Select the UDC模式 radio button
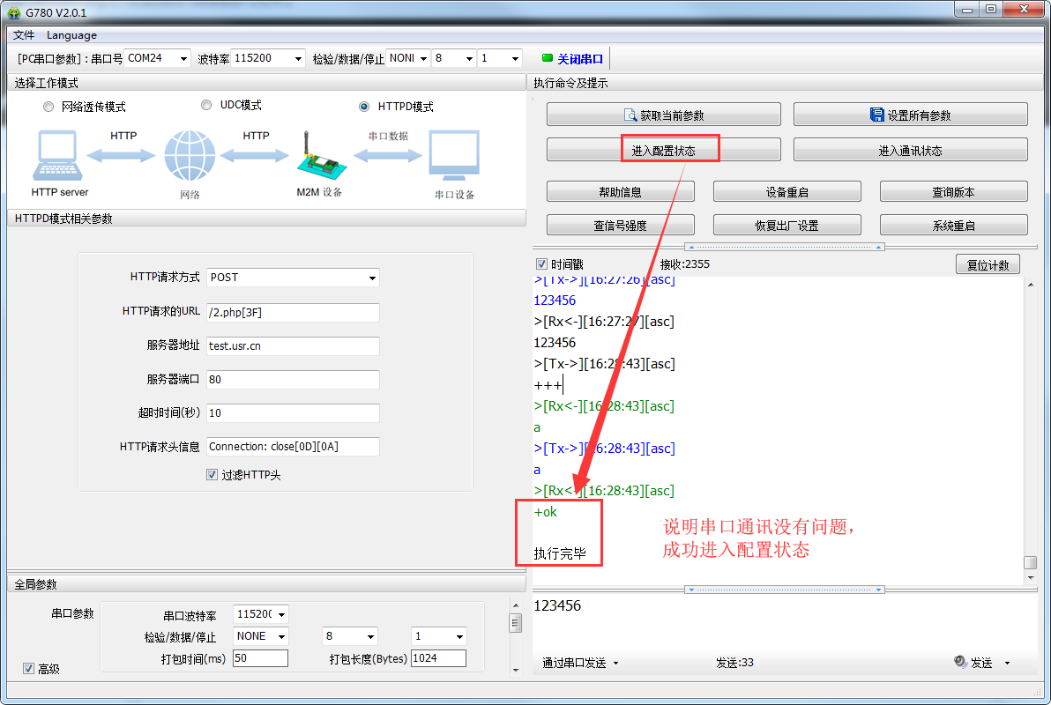 pyautogui.click(x=206, y=105)
